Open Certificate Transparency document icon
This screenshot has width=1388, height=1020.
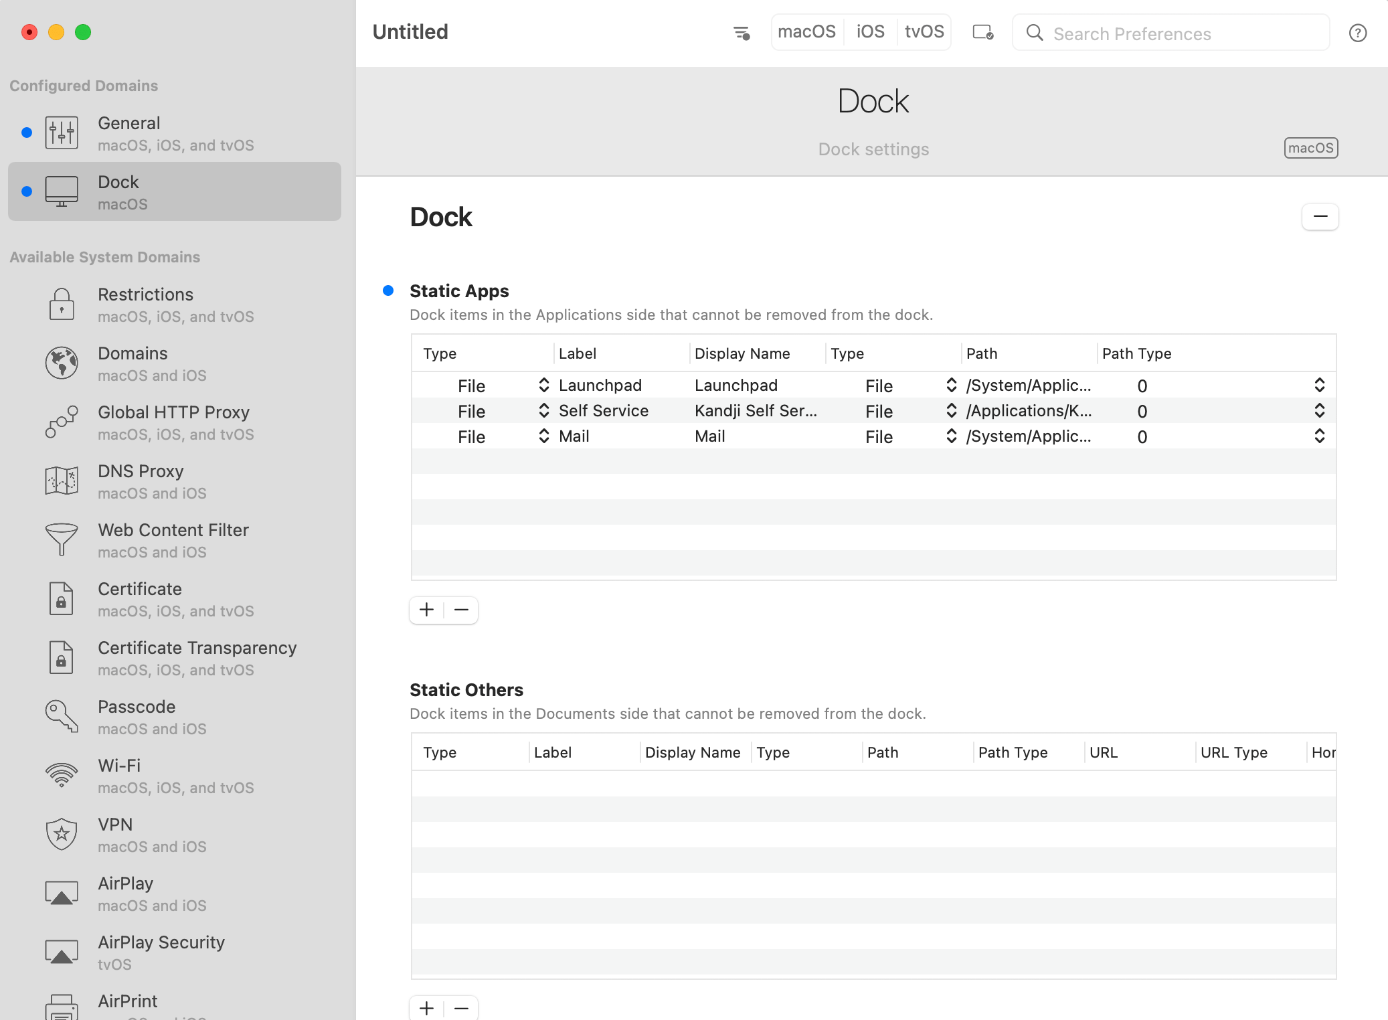click(62, 657)
